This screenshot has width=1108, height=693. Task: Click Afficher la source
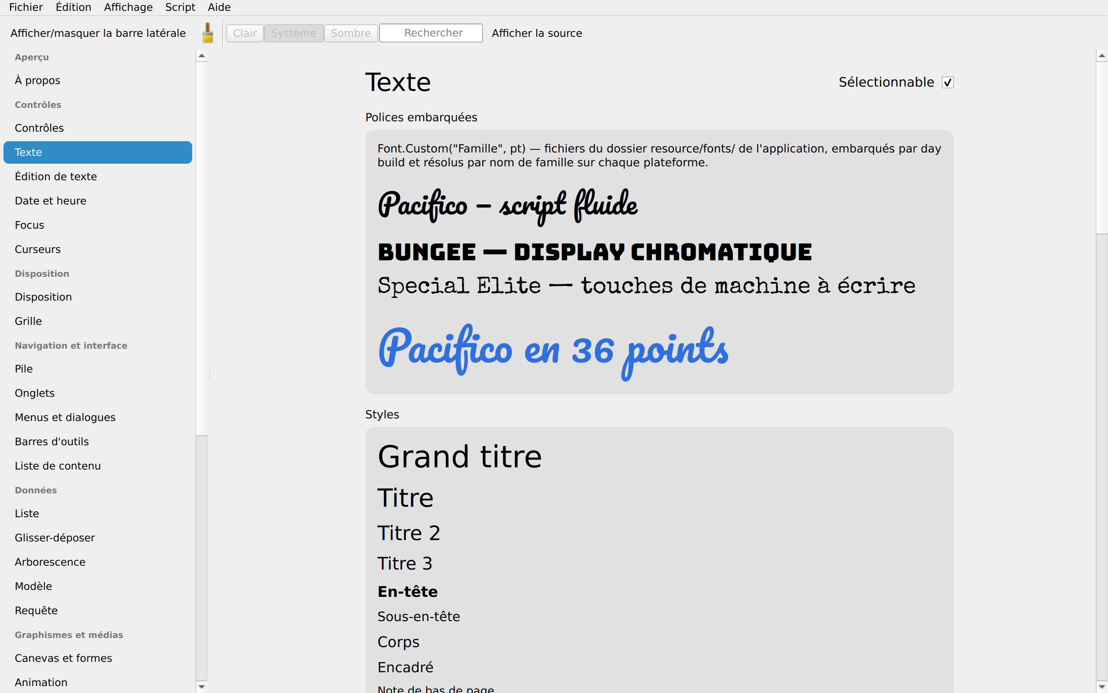pyautogui.click(x=537, y=33)
